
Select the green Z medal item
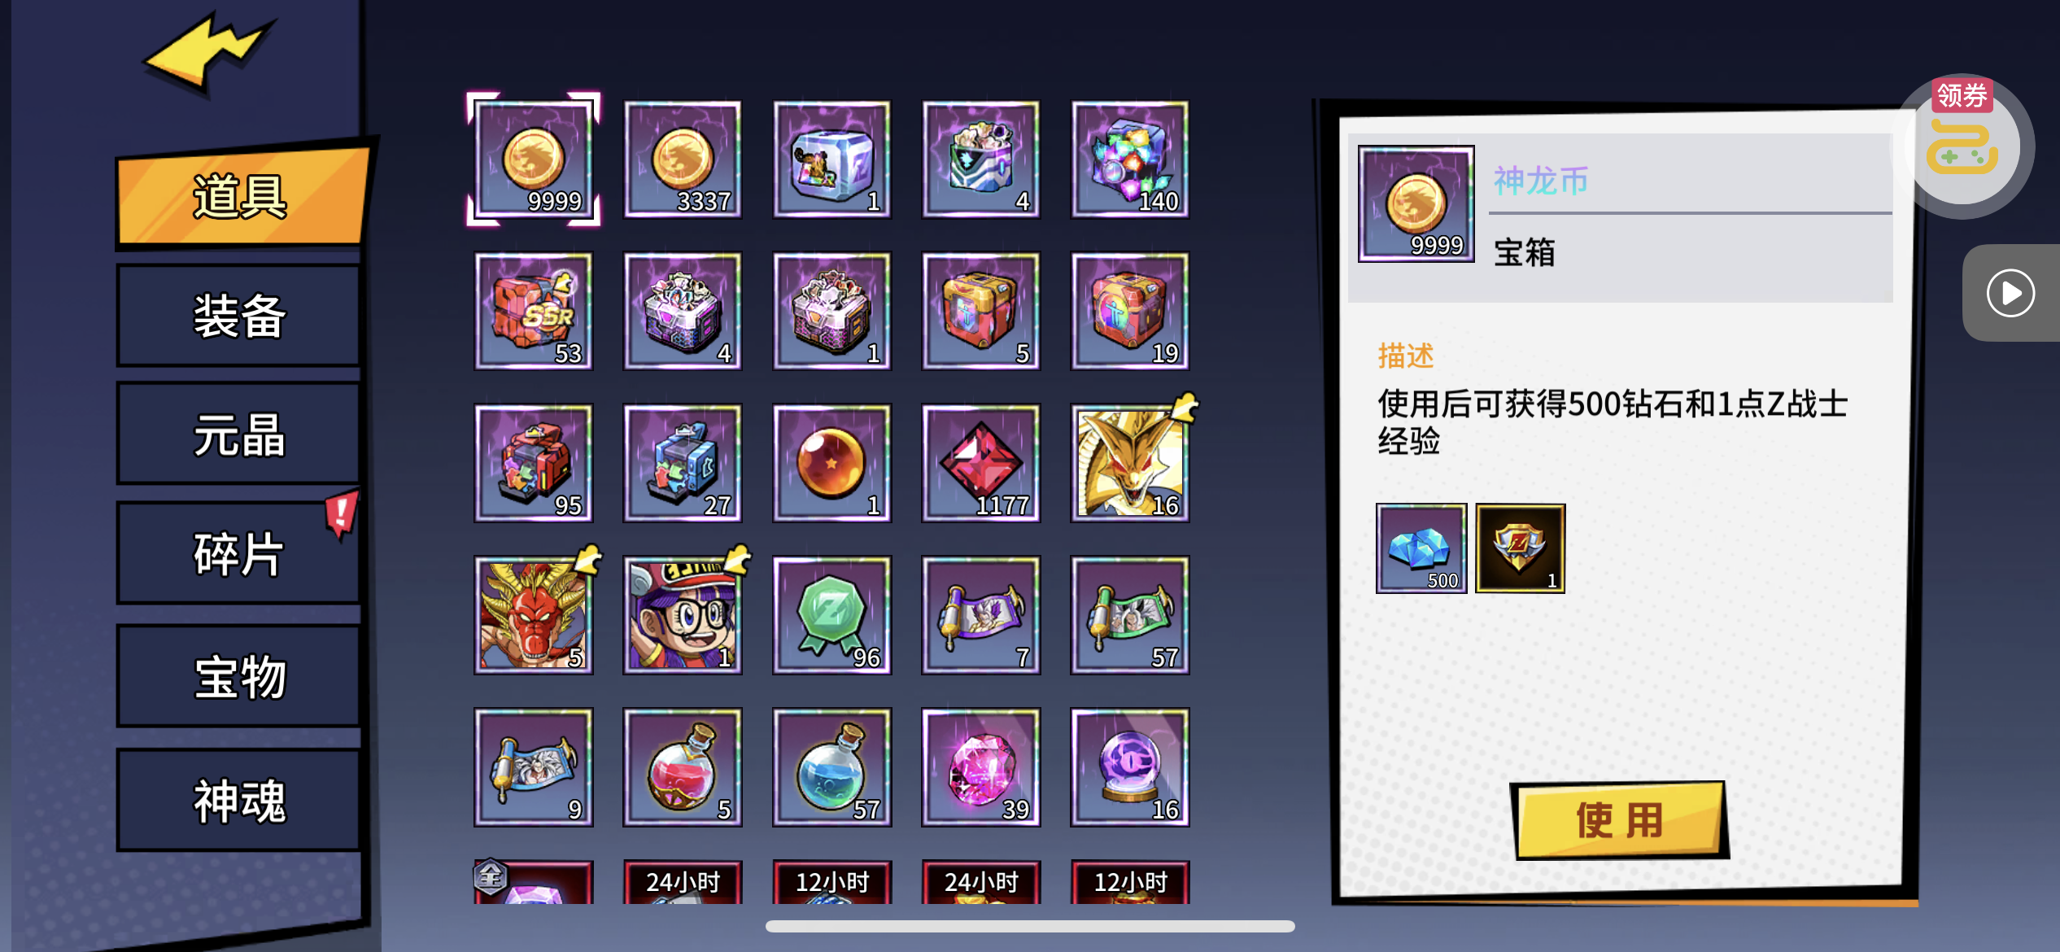pos(831,615)
